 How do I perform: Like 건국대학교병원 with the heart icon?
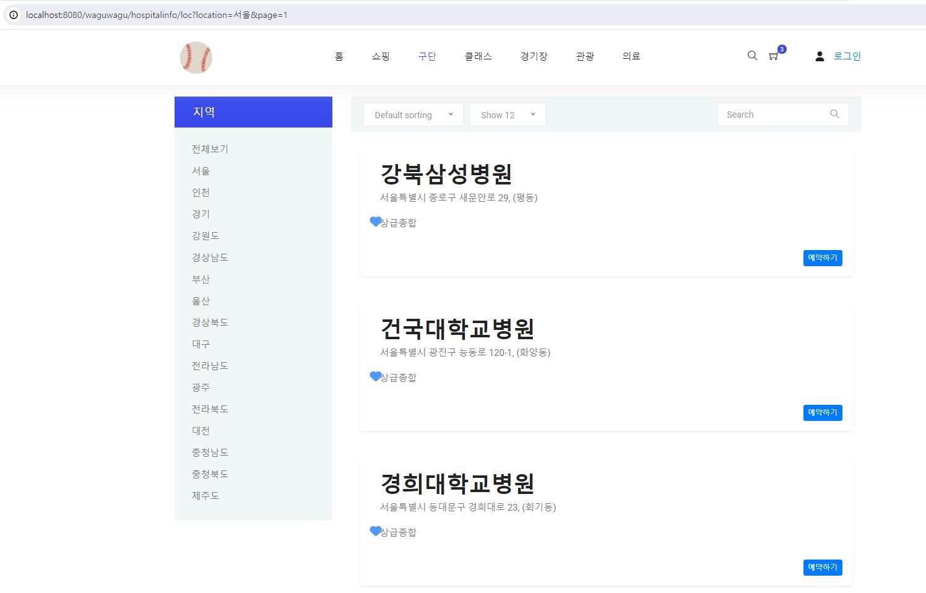375,376
